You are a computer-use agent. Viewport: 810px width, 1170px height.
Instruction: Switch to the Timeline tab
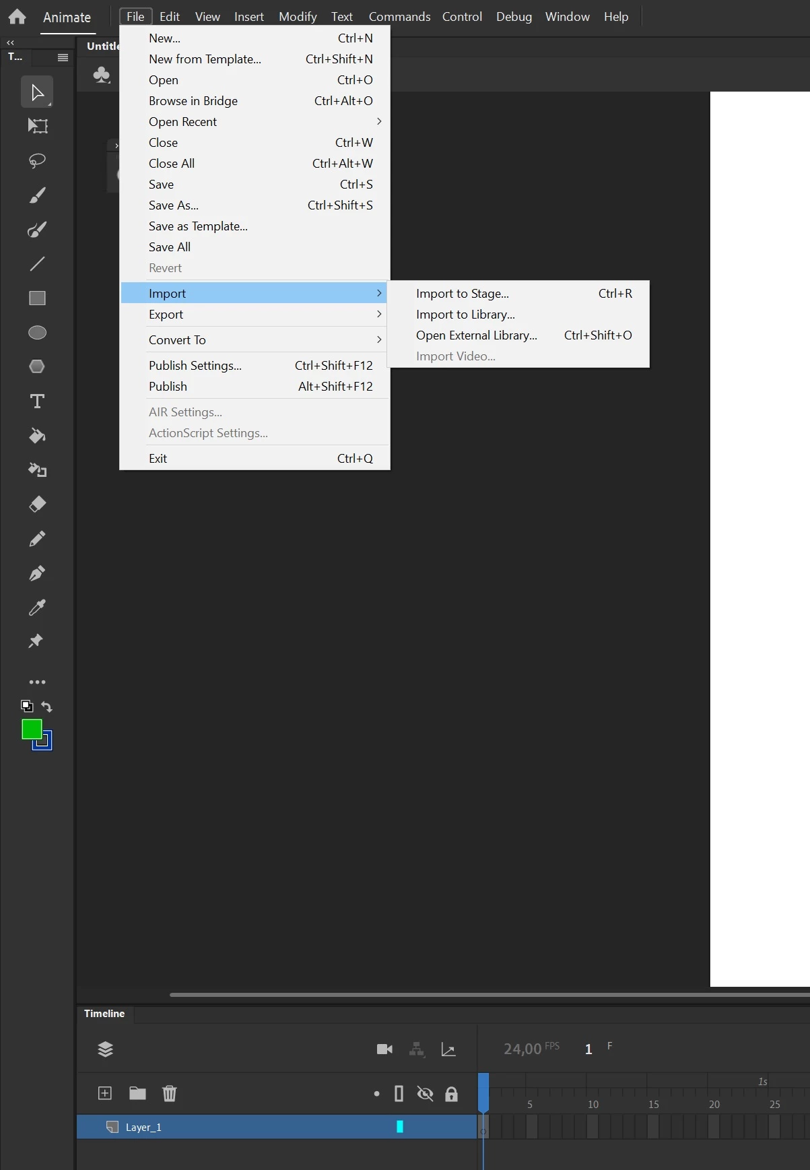pos(104,1014)
